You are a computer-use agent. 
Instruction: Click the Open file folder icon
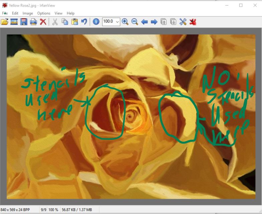pyautogui.click(x=4, y=22)
